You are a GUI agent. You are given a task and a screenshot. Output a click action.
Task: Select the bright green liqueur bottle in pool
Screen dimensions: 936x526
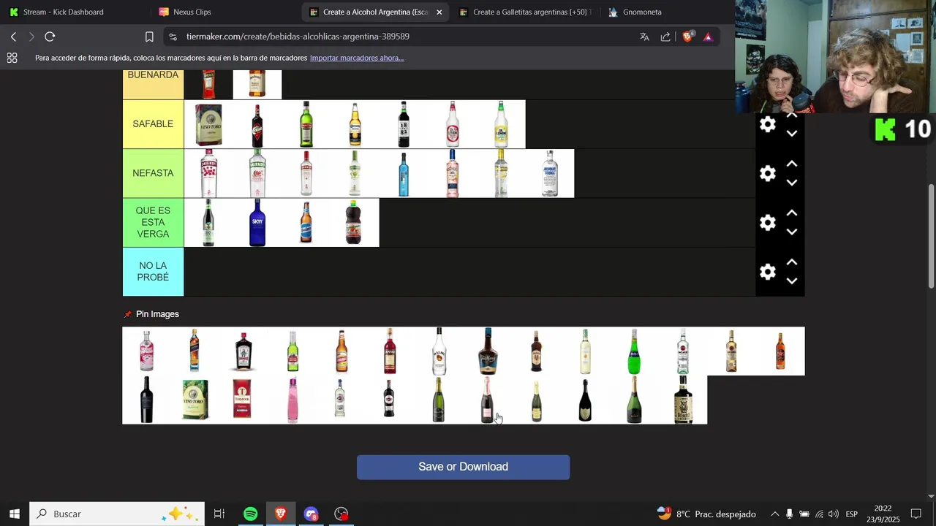634,351
